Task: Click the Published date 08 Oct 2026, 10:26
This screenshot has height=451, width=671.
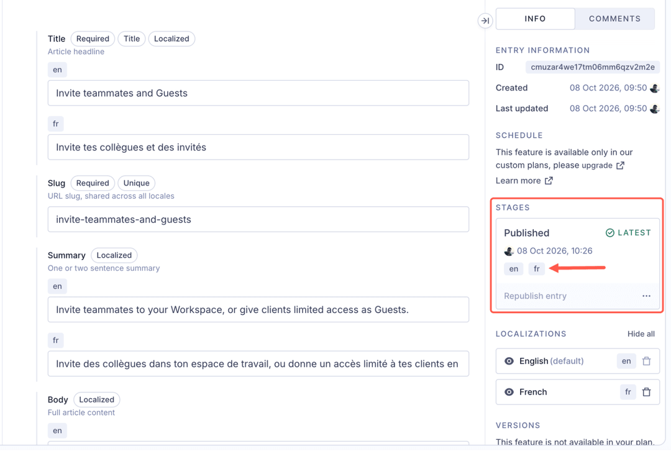Action: [x=554, y=251]
